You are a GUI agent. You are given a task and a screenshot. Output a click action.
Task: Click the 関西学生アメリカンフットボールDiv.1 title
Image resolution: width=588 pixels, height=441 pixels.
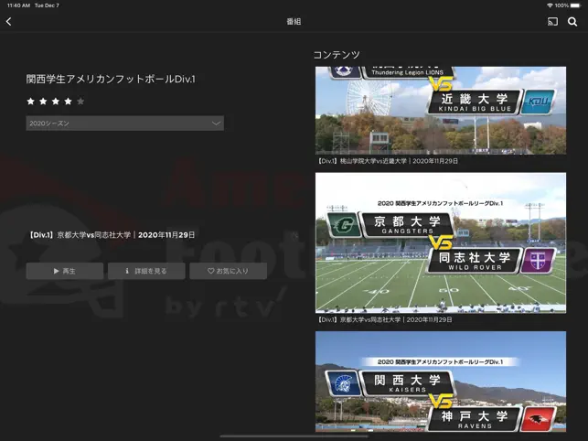(111, 80)
